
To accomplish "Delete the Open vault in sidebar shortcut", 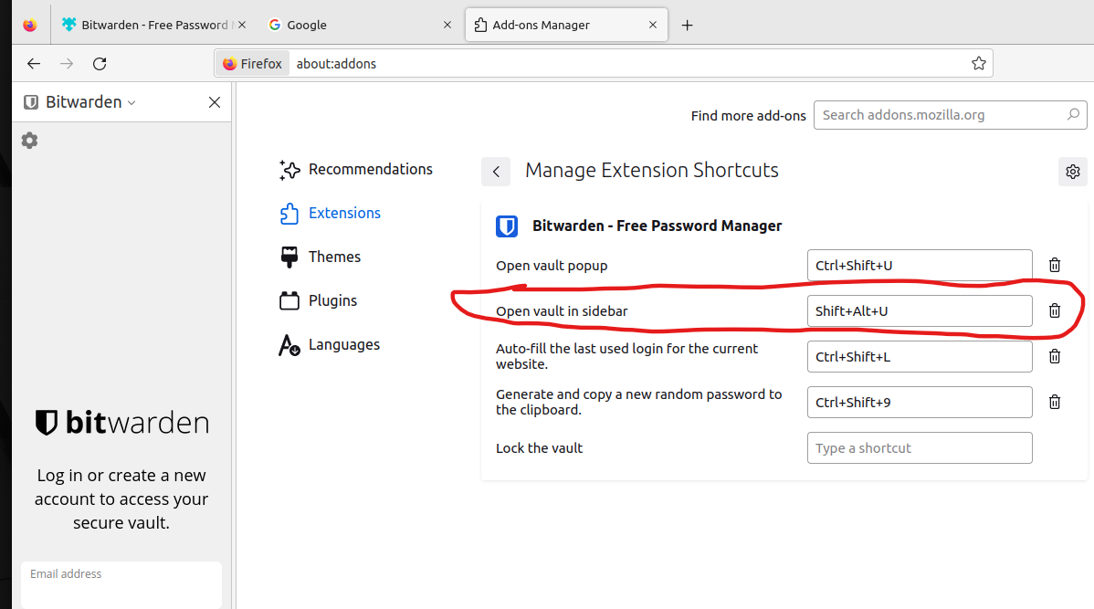I will click(x=1054, y=311).
